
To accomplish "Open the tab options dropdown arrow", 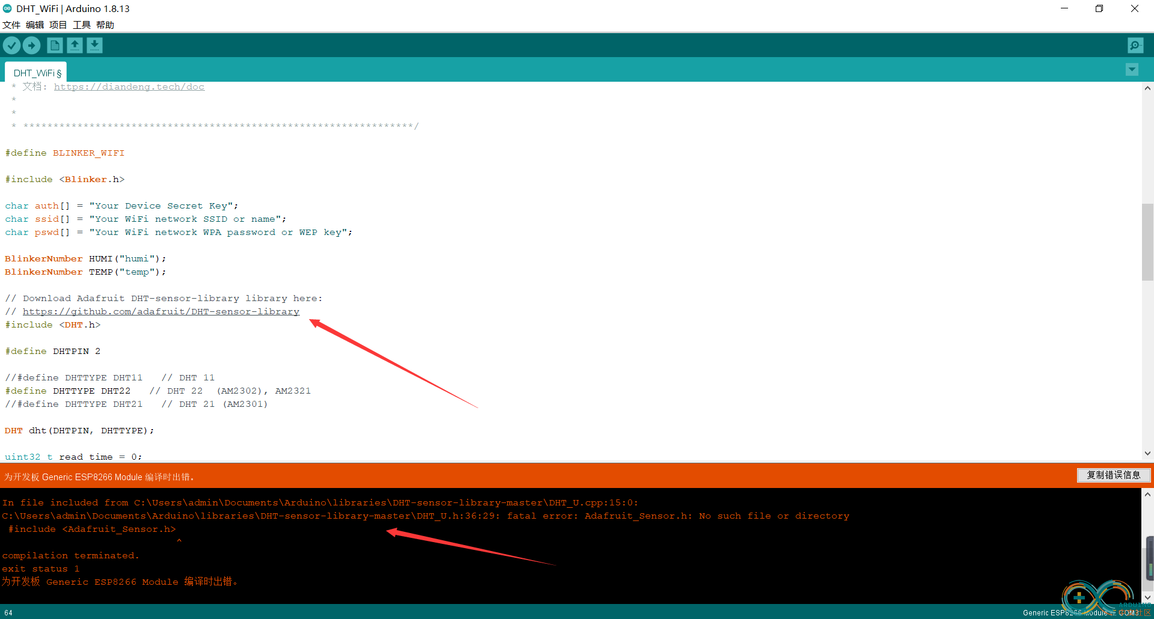I will pos(1132,69).
